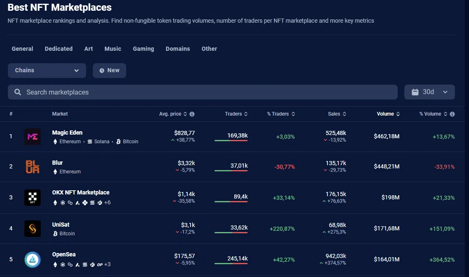Open the UniSat marketplace link
The image size is (469, 277).
(61, 225)
